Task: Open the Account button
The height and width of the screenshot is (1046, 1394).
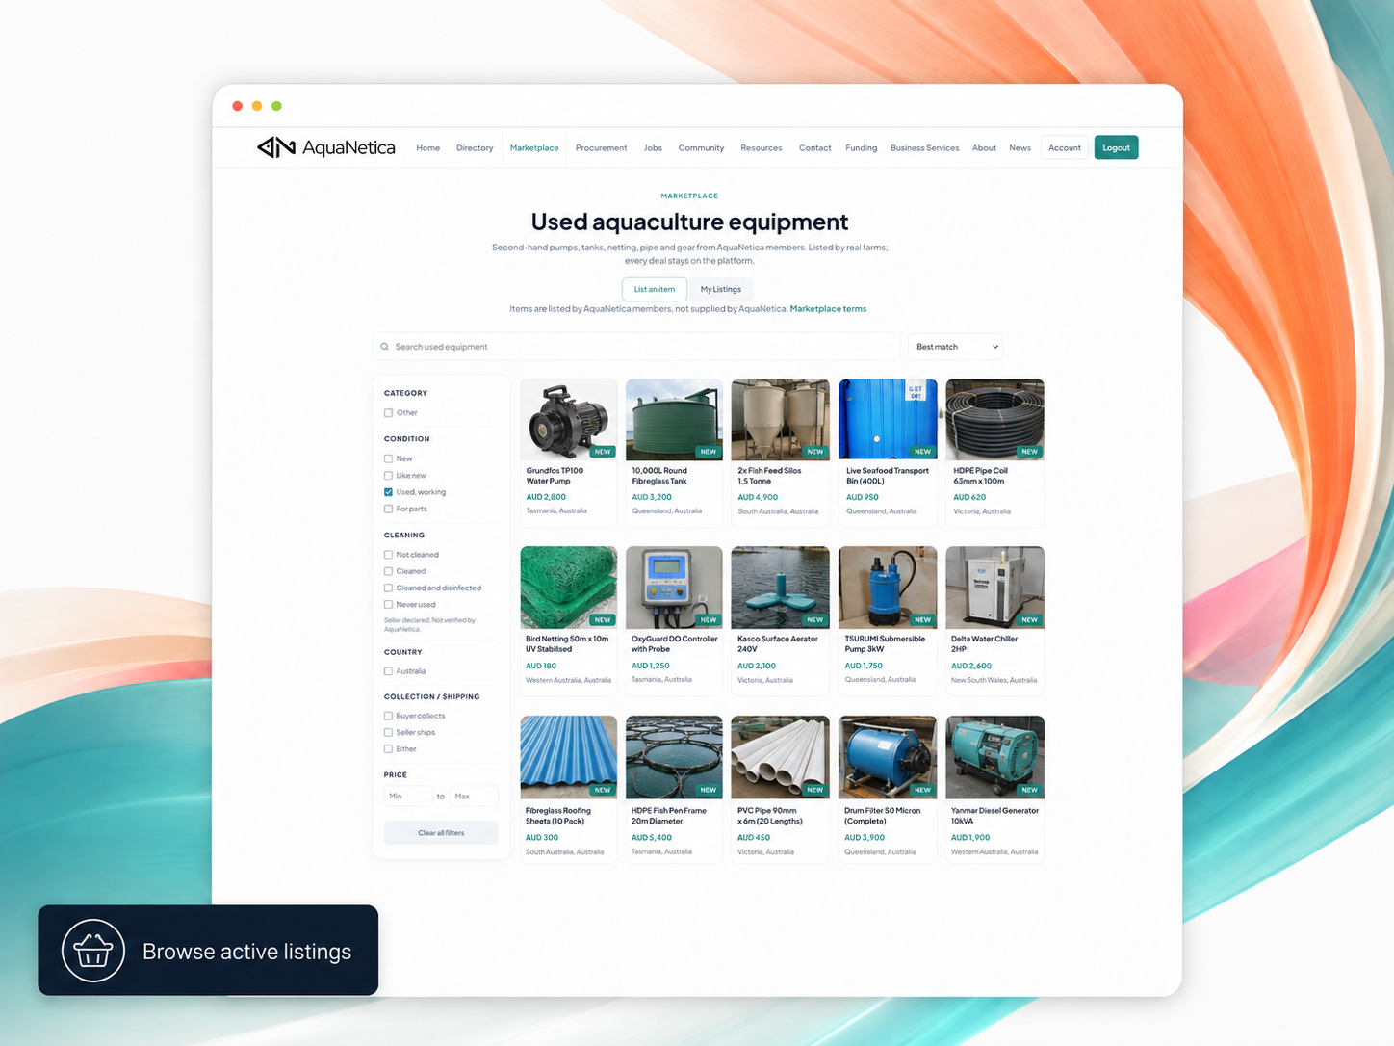Action: 1065,147
